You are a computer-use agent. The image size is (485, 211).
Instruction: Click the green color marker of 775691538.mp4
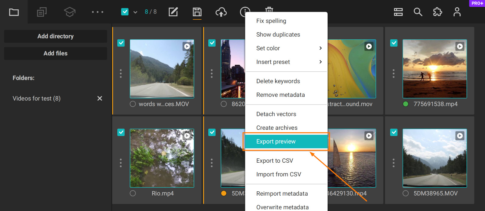[x=406, y=104]
